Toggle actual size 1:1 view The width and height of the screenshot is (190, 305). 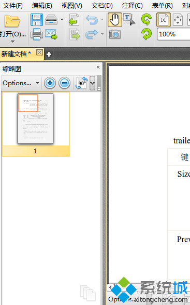click(164, 20)
